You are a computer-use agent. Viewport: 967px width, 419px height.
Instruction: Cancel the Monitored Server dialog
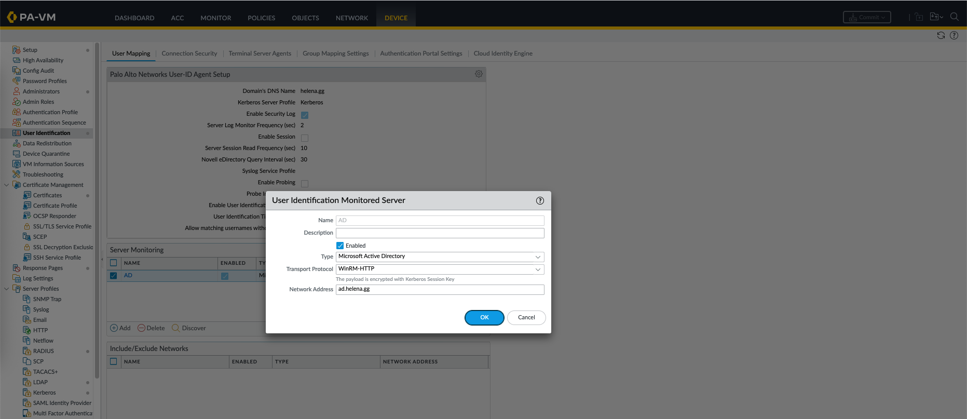tap(526, 317)
